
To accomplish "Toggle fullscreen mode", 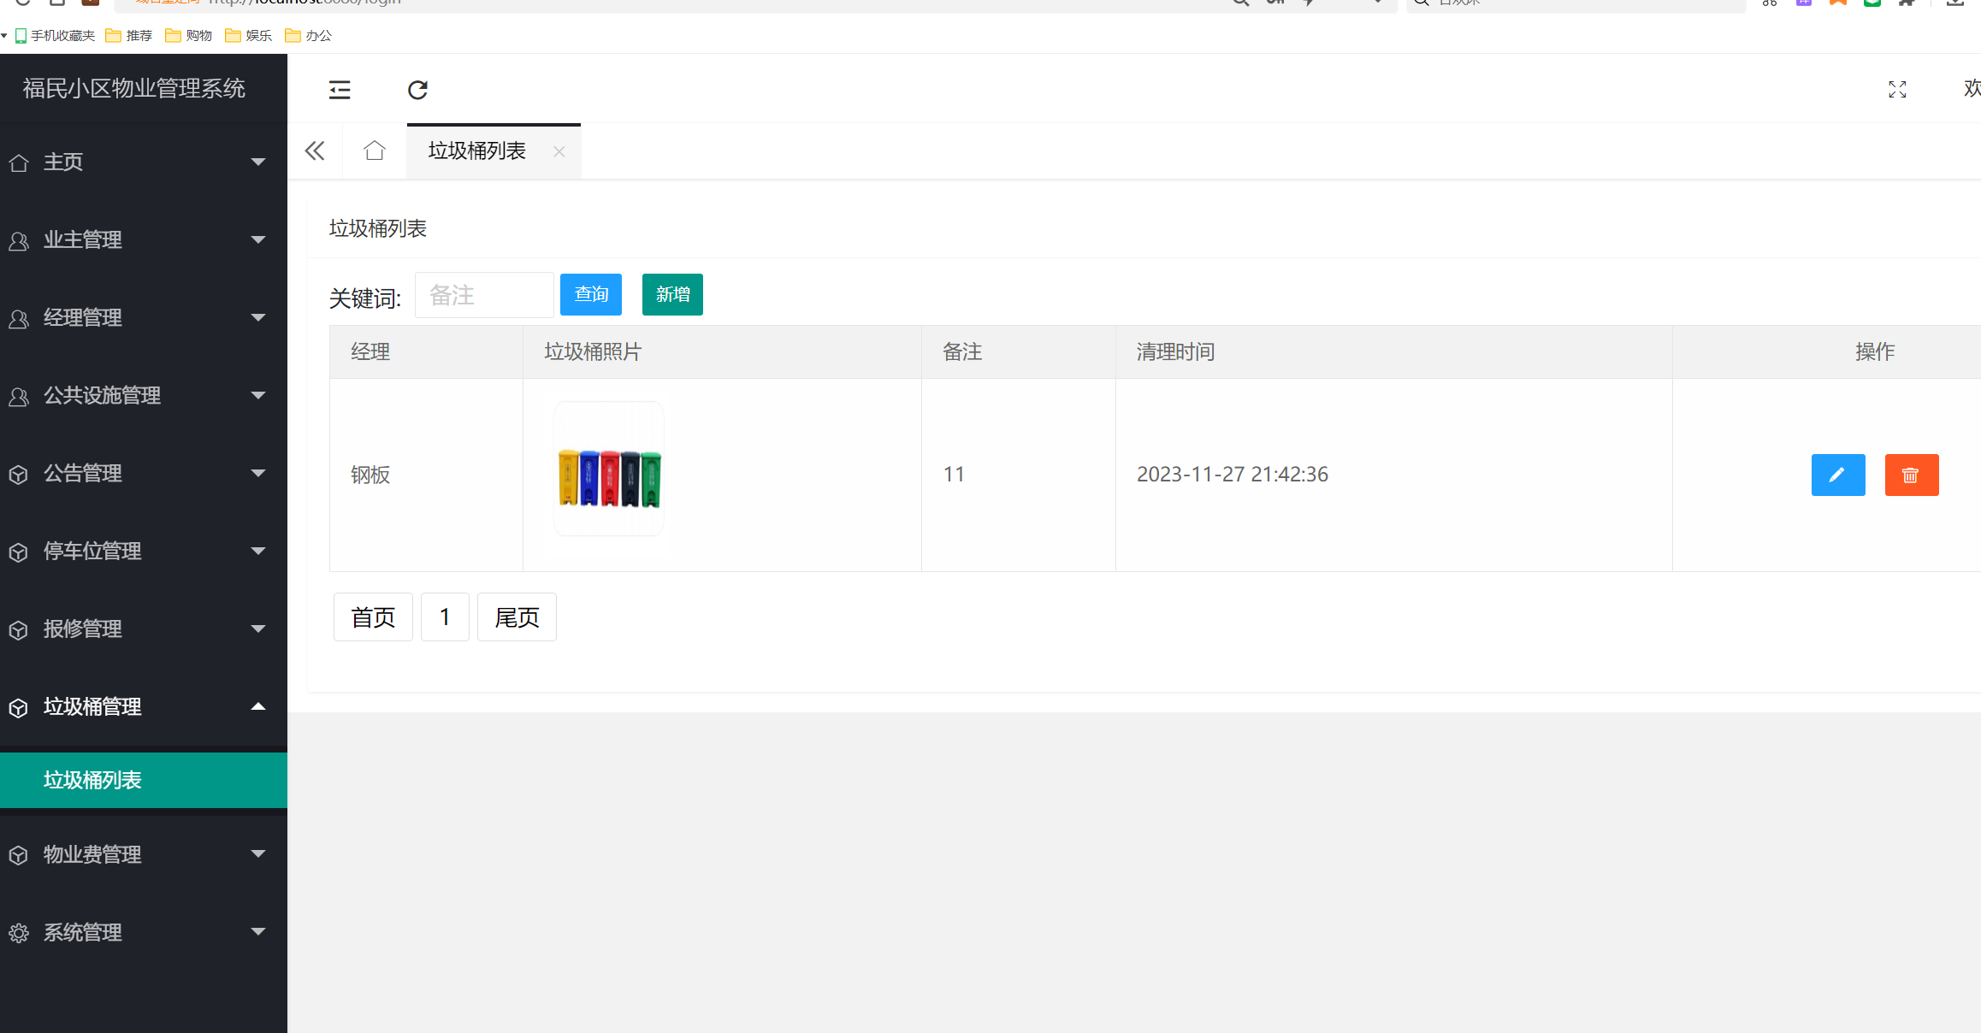I will point(1897,89).
